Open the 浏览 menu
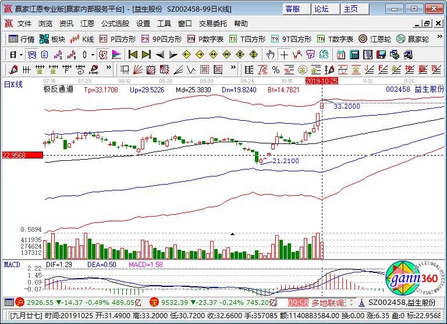Screen dimensions: 447x324 tap(45, 24)
